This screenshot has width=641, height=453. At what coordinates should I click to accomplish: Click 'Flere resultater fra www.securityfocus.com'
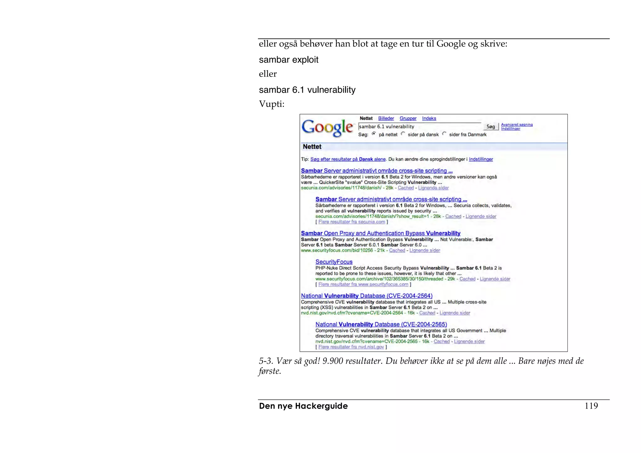(363, 284)
